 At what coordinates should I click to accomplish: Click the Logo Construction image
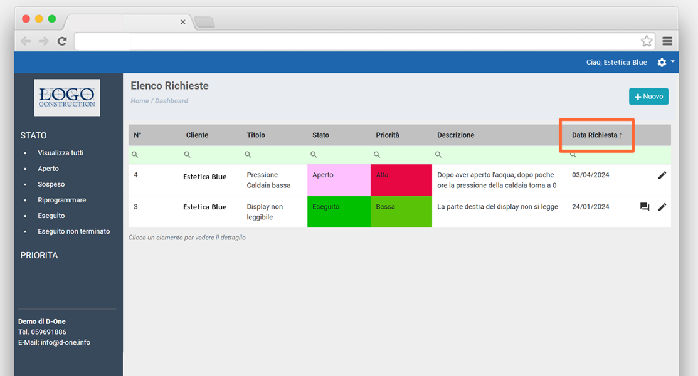[x=67, y=97]
